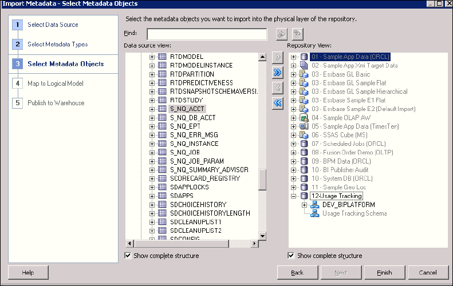Expand the S_NQ_ACCT table node
Viewport: 453px width, 286px height.
click(152, 109)
